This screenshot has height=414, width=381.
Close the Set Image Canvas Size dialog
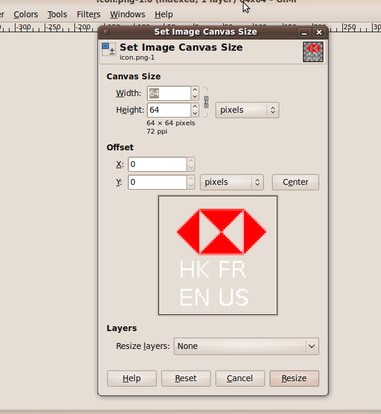click(x=319, y=32)
